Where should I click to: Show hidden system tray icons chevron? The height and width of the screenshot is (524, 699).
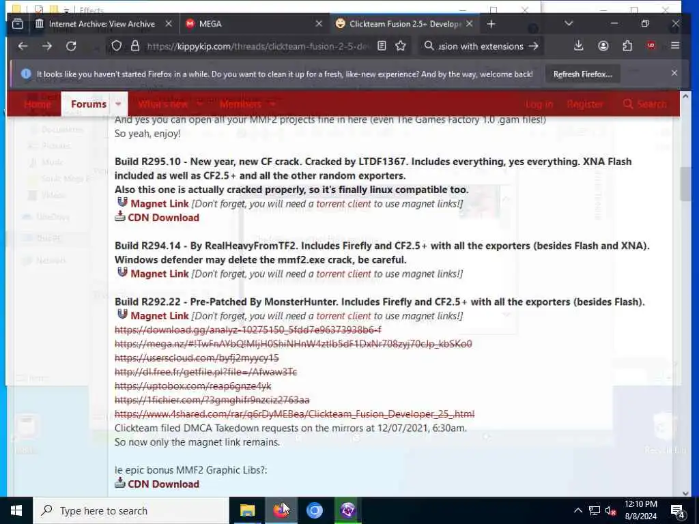577,510
